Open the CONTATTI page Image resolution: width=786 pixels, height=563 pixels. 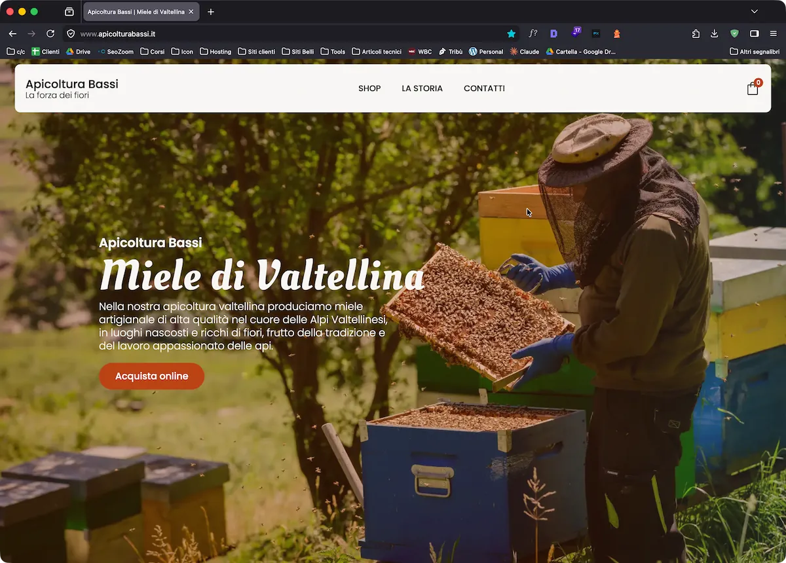click(x=484, y=88)
